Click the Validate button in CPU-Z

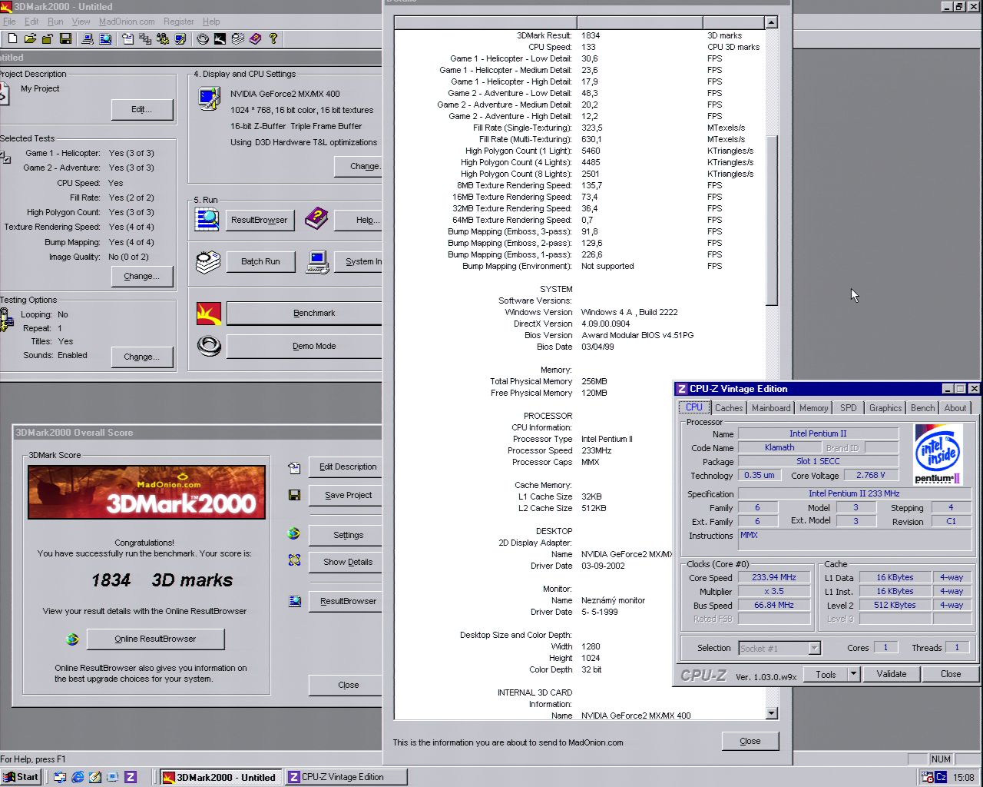[891, 674]
